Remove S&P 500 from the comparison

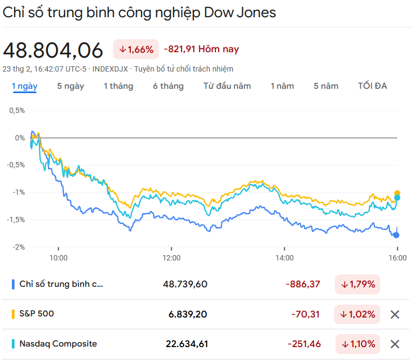395,314
